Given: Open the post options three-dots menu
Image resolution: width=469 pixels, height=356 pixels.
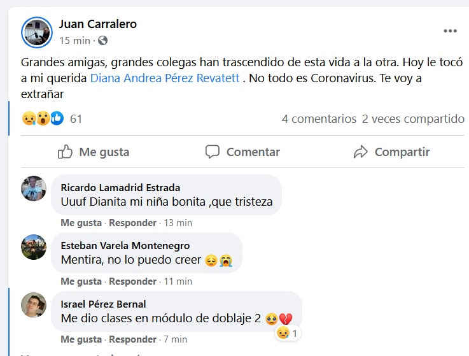Looking at the screenshot, I should click(x=450, y=31).
